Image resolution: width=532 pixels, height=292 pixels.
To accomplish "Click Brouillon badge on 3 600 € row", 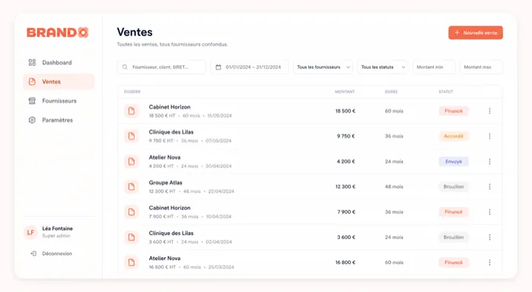I will (x=454, y=237).
